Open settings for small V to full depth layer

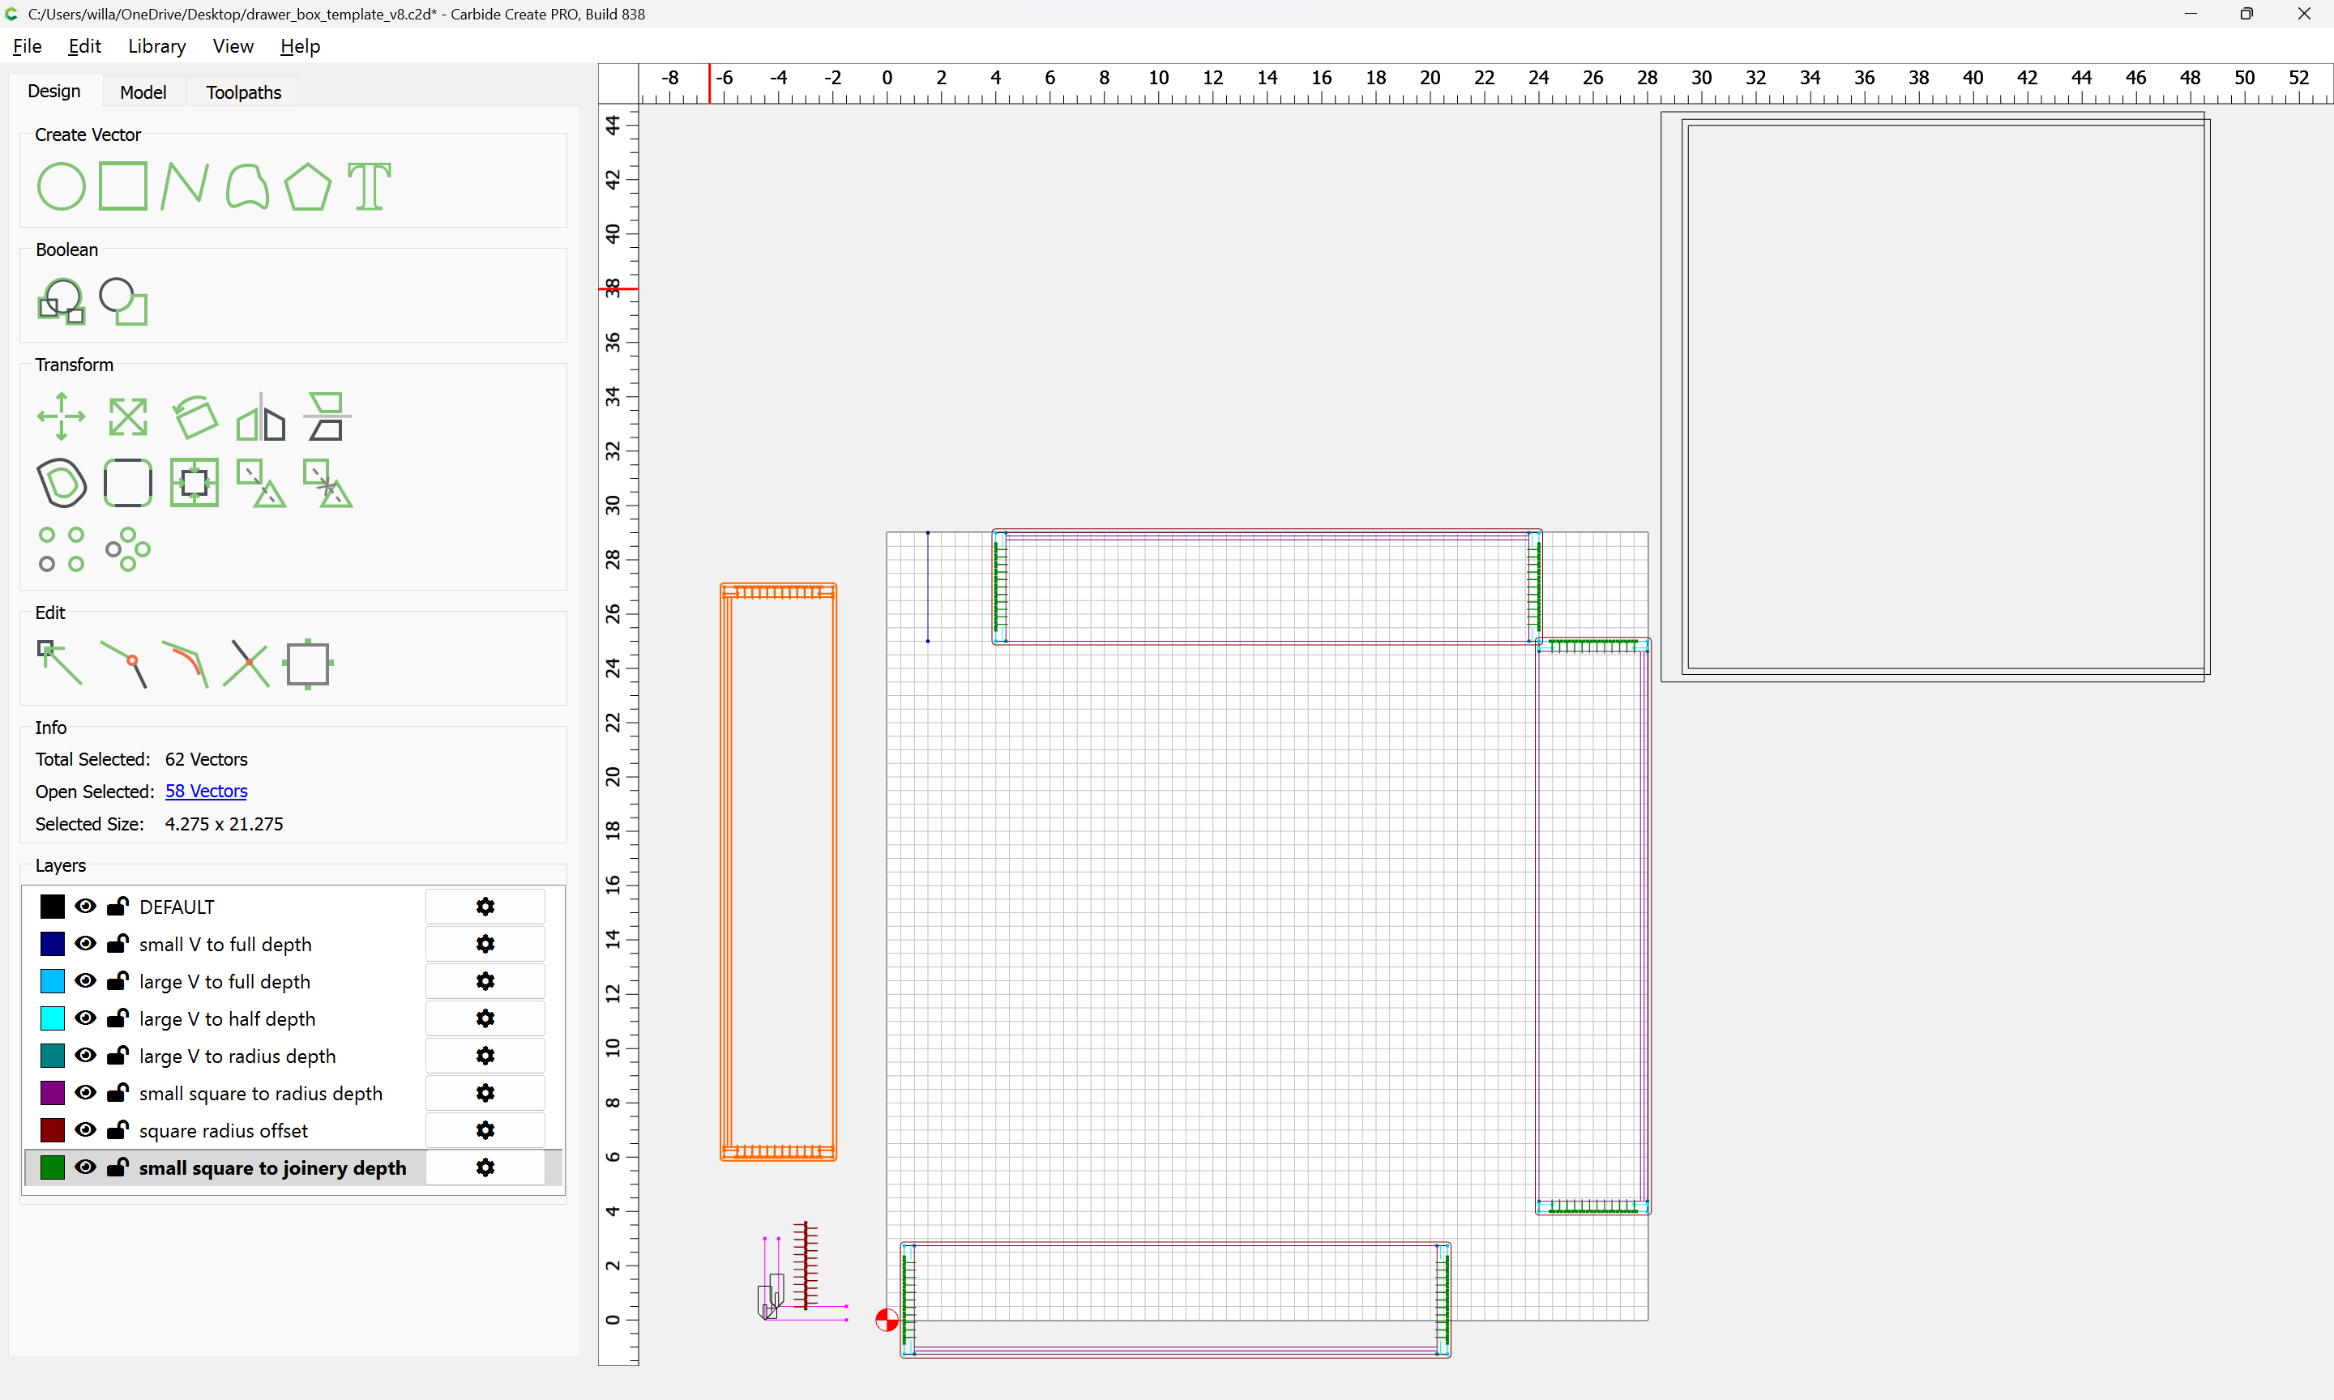point(485,945)
